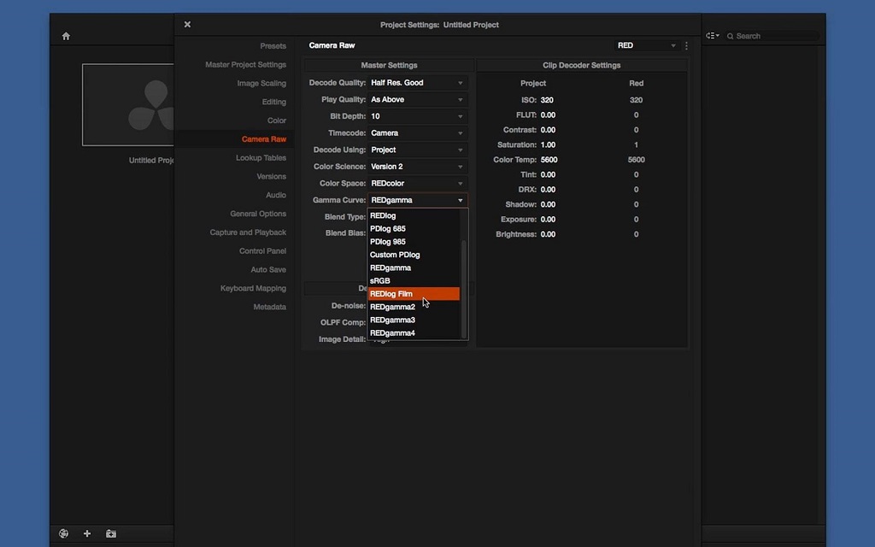This screenshot has height=547, width=875.
Task: Select REDgamma4 from the list
Action: pos(414,332)
